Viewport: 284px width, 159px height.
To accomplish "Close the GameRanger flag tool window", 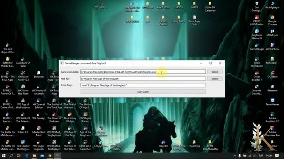I will click(220, 63).
